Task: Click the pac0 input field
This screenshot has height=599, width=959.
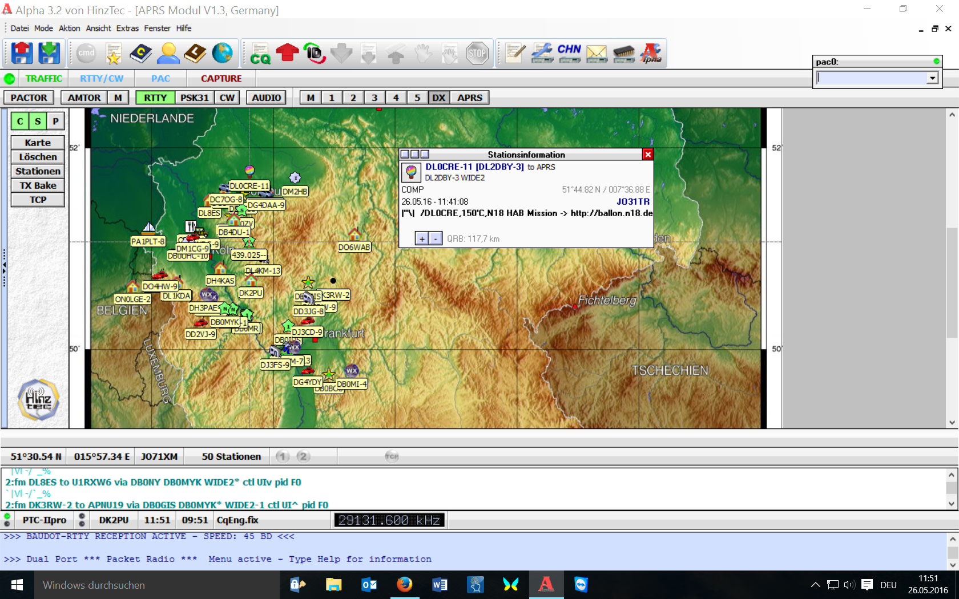Action: [872, 78]
